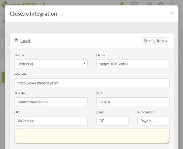Open the Bearbeiten dropdown
The height and width of the screenshot is (149, 183).
[x=155, y=41]
